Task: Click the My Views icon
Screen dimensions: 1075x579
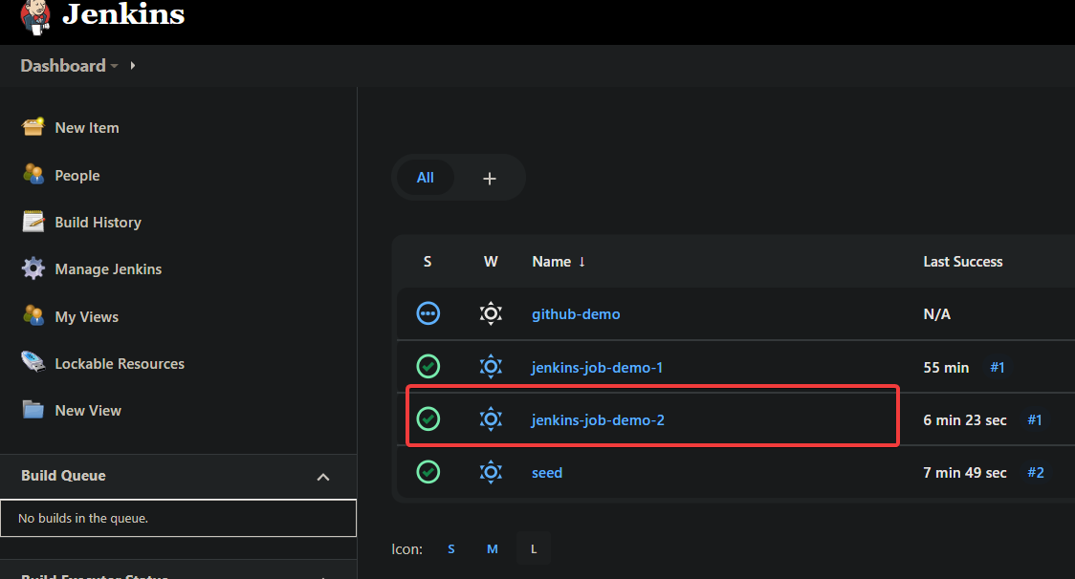Action: click(x=33, y=315)
